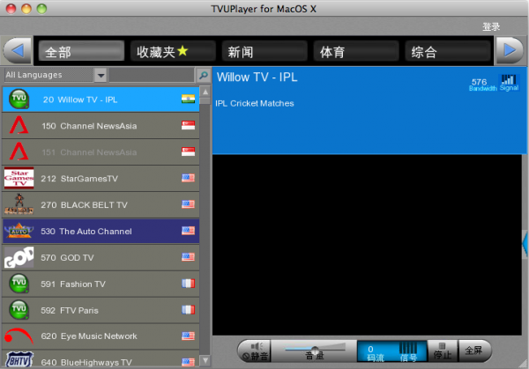Click the GOD TV channel logo
Image resolution: width=529 pixels, height=369 pixels.
(19, 257)
